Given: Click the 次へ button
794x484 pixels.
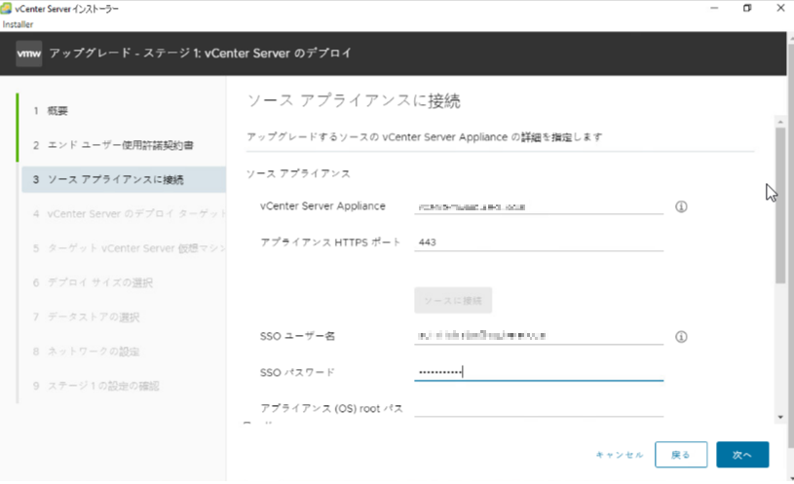Looking at the screenshot, I should tap(742, 455).
